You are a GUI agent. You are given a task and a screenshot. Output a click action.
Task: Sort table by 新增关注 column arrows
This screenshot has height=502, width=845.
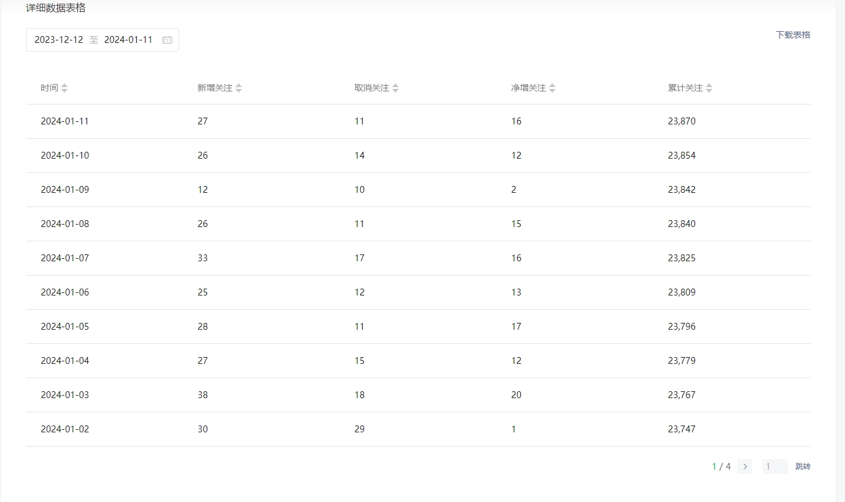tap(238, 88)
